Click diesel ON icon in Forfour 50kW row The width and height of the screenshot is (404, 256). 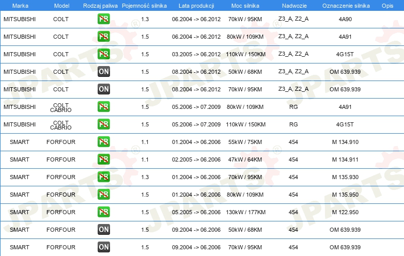[103, 230]
